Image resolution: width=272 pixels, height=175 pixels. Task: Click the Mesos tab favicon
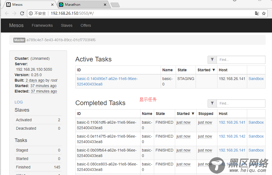point(8,5)
